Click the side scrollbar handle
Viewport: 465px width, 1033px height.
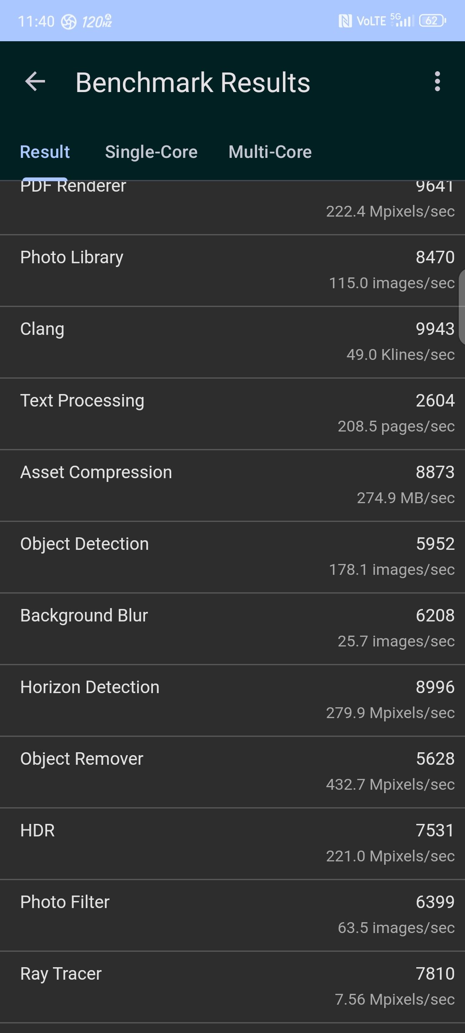click(x=462, y=307)
